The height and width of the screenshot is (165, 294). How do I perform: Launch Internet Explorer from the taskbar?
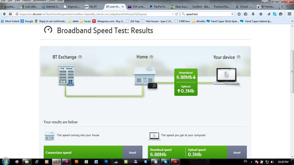(37, 162)
